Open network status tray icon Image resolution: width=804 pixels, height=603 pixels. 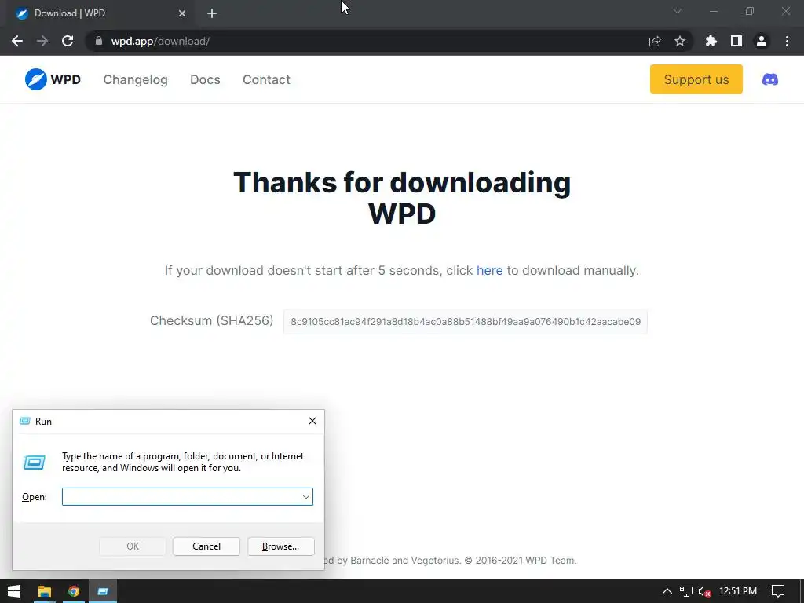click(x=686, y=591)
